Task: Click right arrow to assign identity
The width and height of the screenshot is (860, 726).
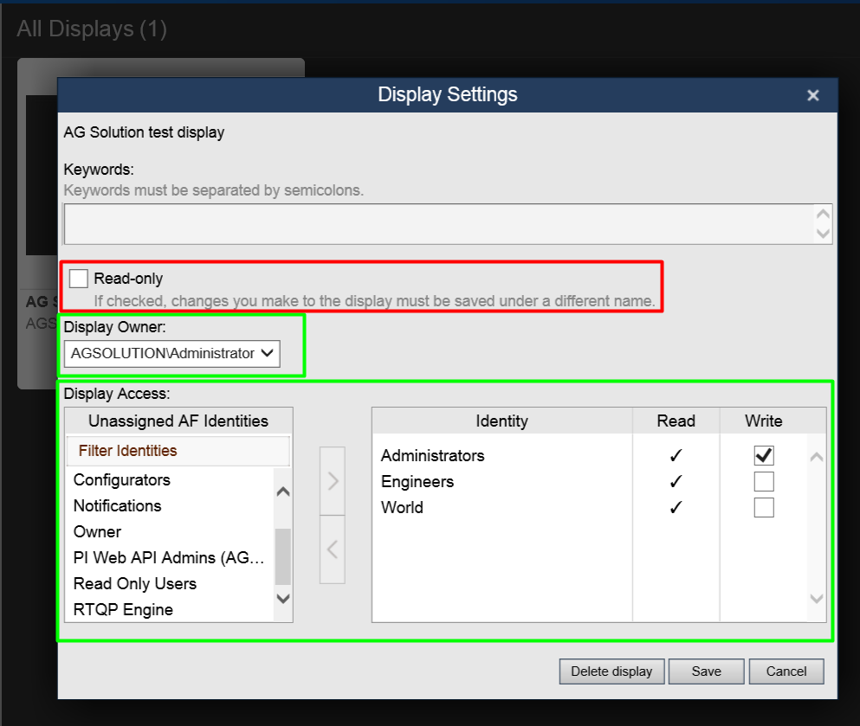Action: click(x=332, y=481)
